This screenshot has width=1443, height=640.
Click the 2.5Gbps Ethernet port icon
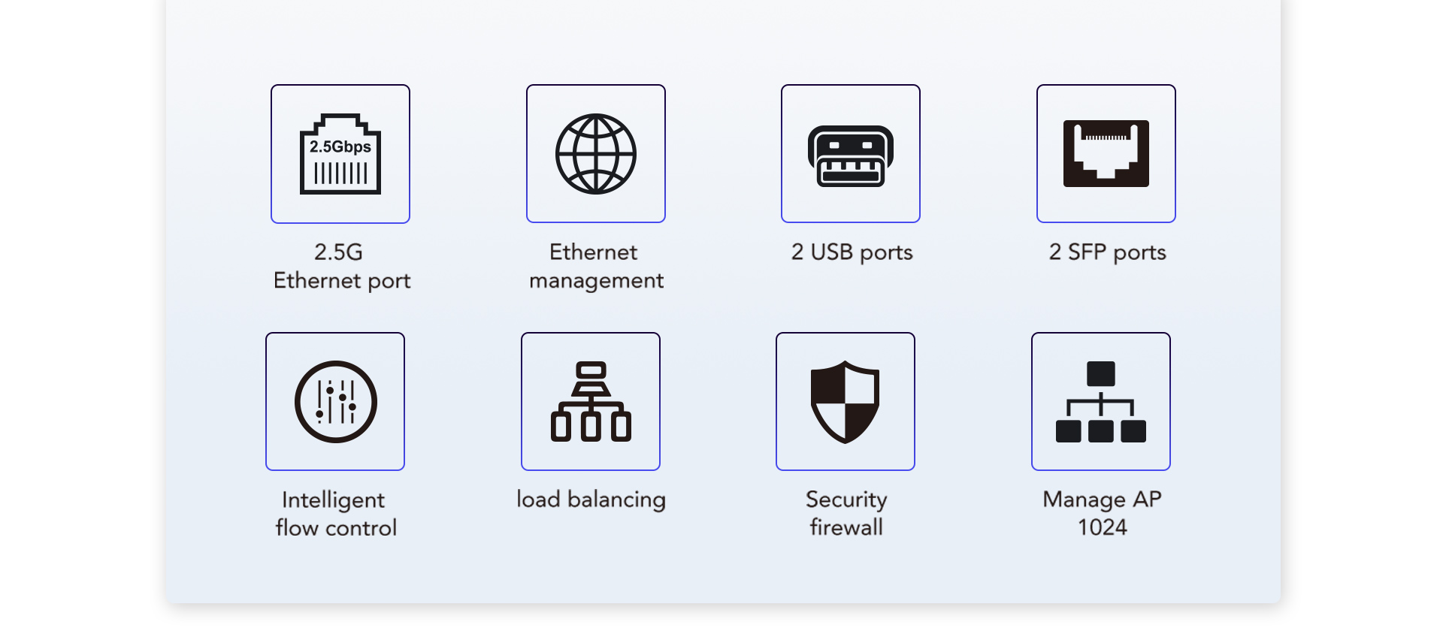pos(340,154)
